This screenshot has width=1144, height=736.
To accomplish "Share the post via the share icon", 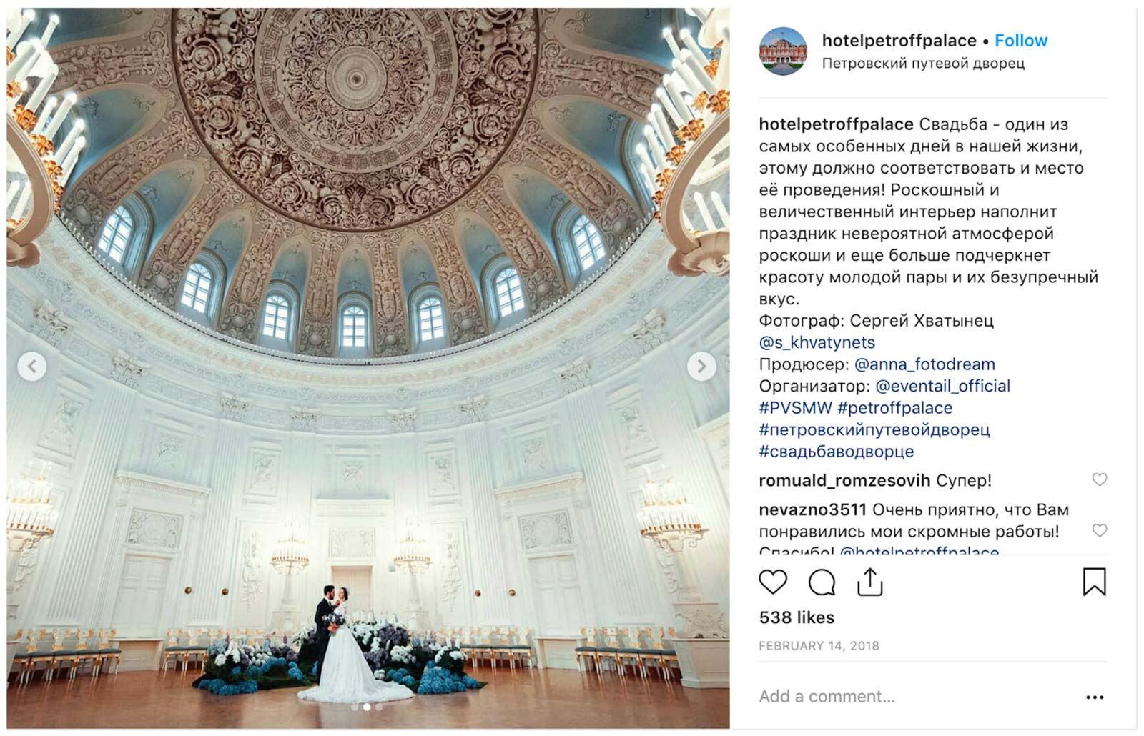I will (869, 582).
